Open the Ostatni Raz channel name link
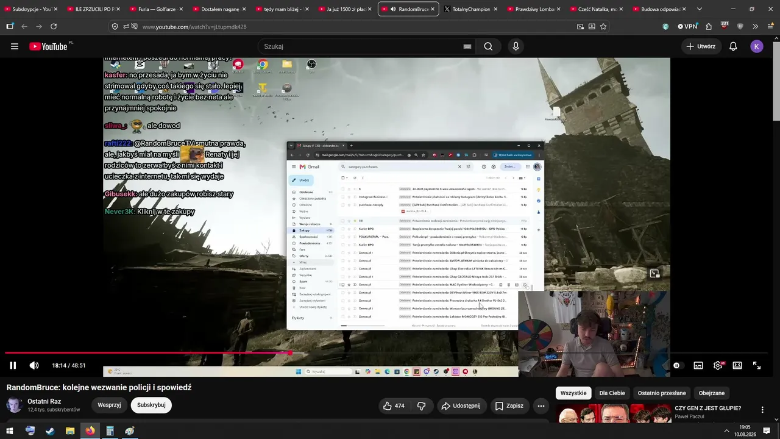 44,401
